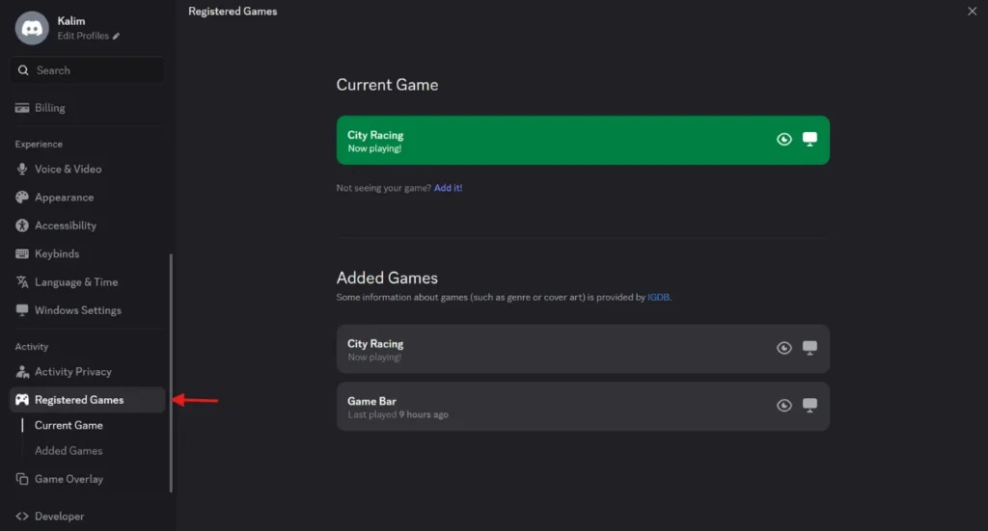Open the IGDB link

[x=658, y=297]
